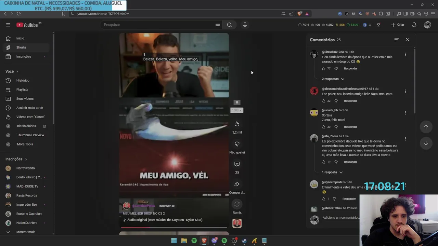Image resolution: width=438 pixels, height=246 pixels.
Task: Expand 2 respostas under @ShowksG1223
Action: pos(333,79)
